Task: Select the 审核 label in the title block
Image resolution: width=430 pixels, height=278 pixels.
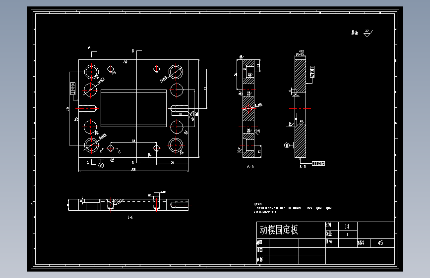Action: coord(260,260)
